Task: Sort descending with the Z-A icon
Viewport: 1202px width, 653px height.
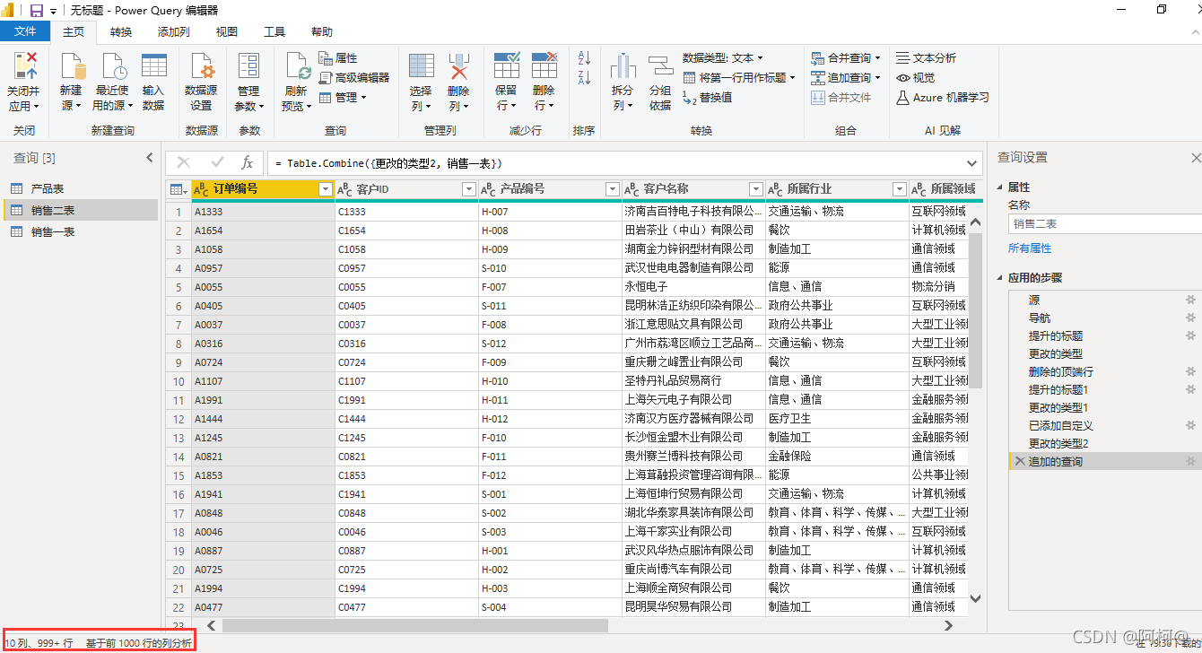Action: (x=584, y=78)
